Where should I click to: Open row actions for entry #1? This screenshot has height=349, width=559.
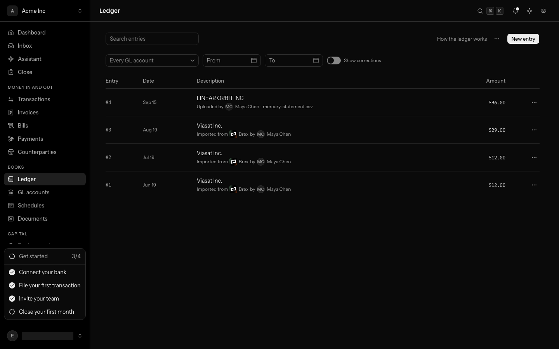(x=534, y=185)
